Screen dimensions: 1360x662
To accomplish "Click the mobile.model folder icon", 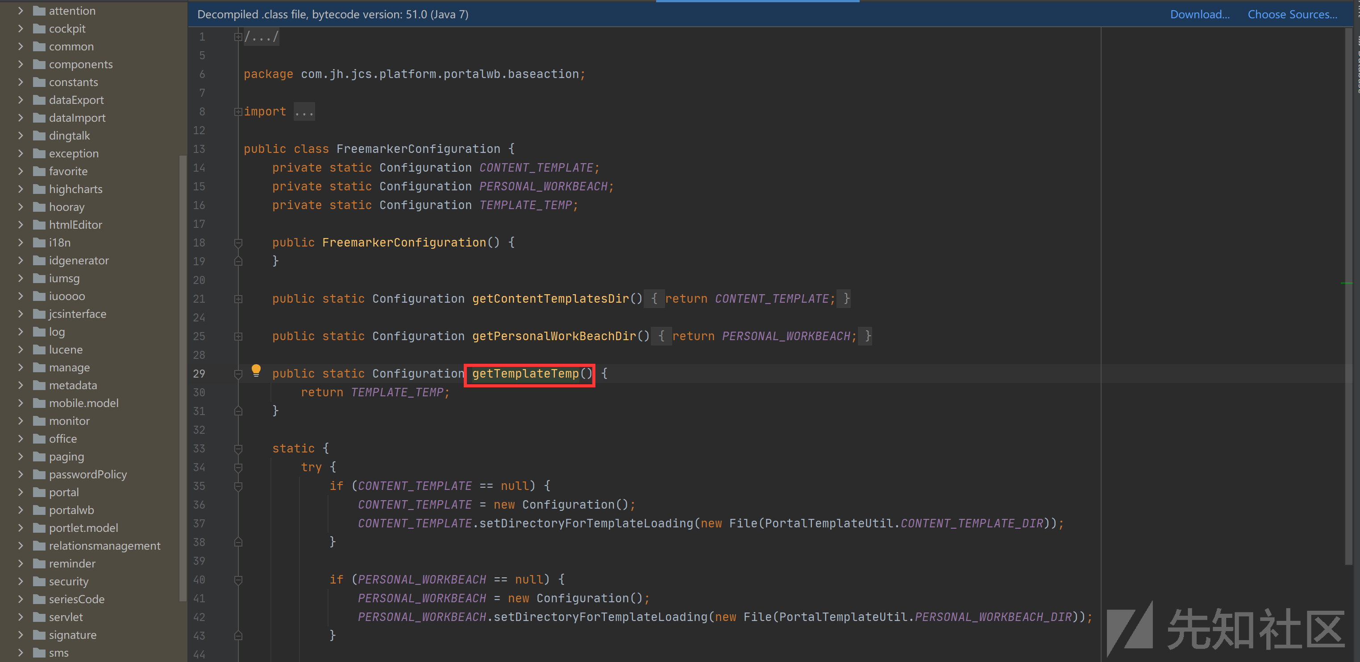I will [39, 403].
